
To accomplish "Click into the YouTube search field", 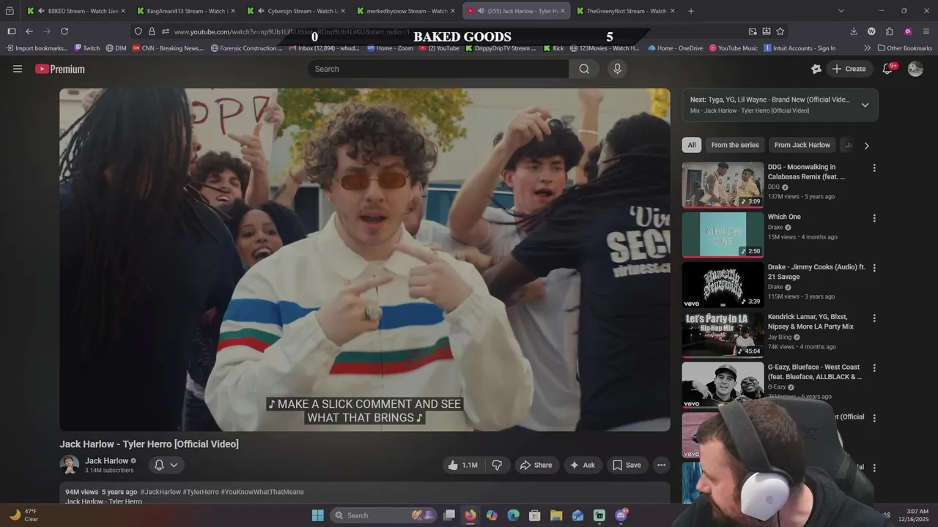I will 438,69.
